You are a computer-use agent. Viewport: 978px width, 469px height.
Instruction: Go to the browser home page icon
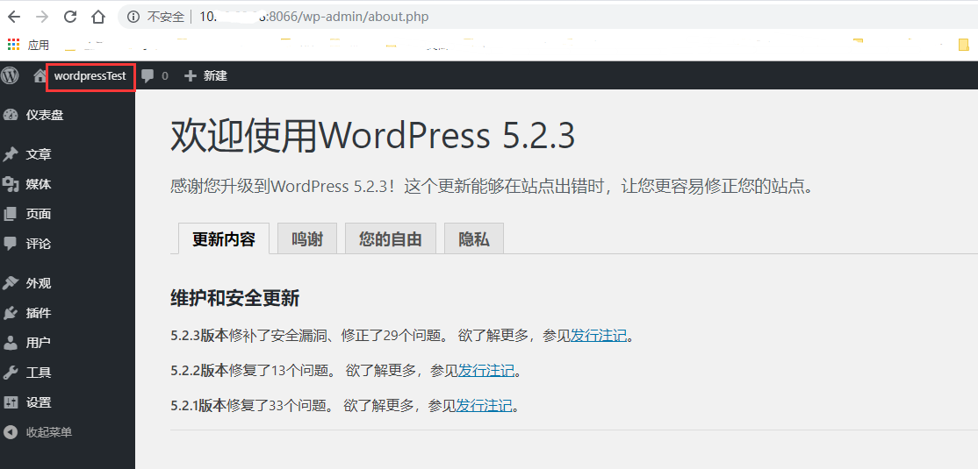pyautogui.click(x=98, y=17)
